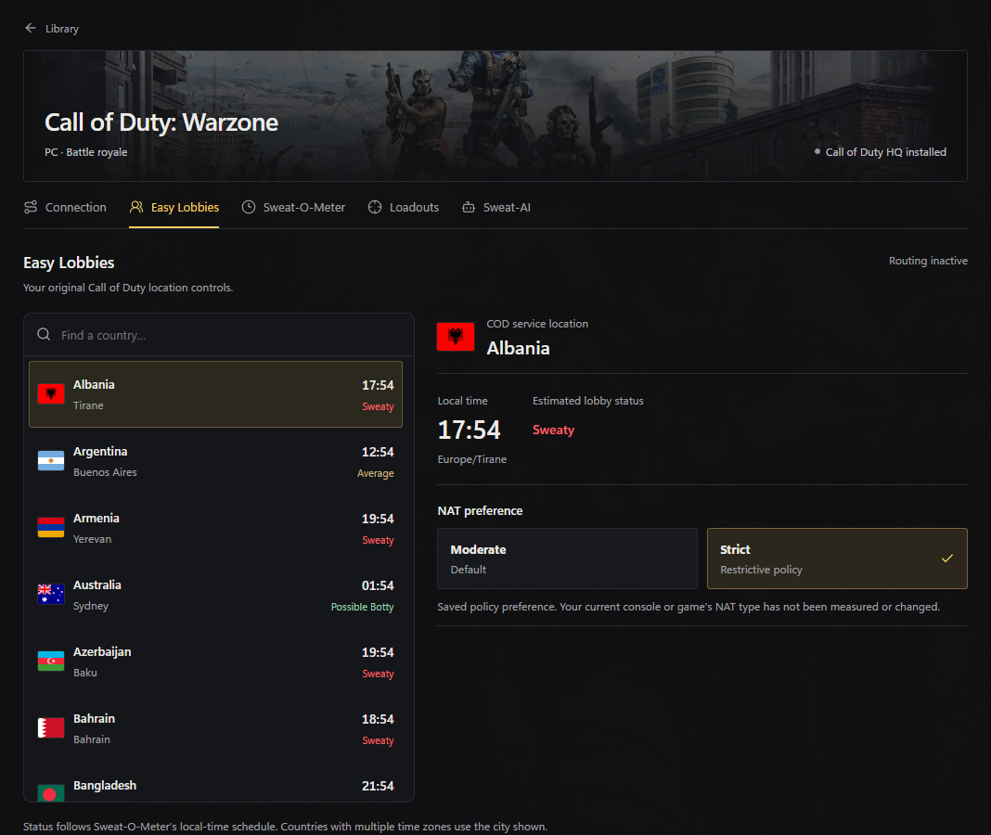Viewport: 991px width, 835px height.
Task: Open the Loadouts tab
Action: pyautogui.click(x=404, y=207)
